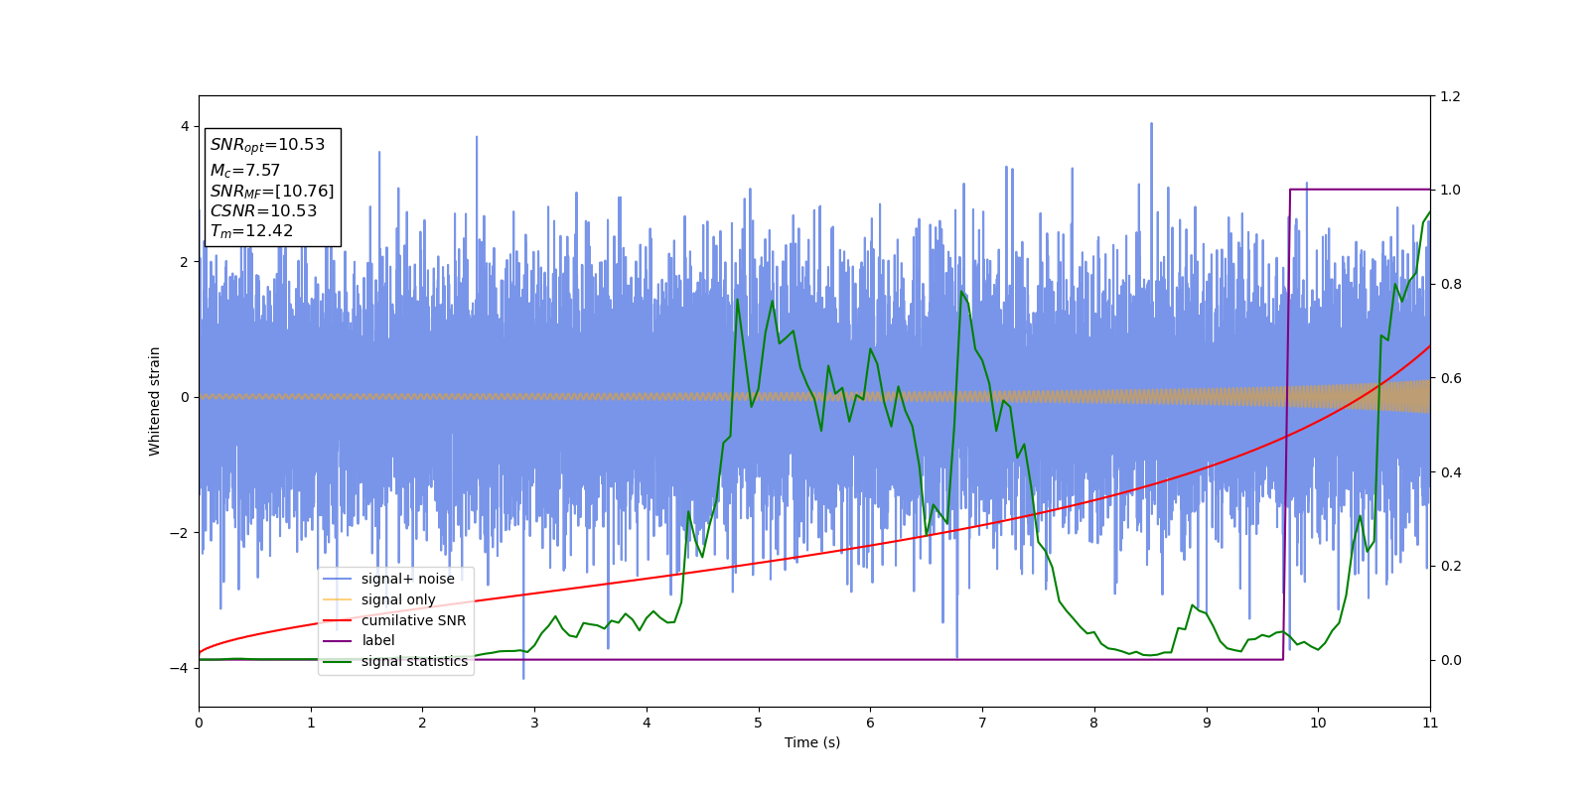Click the x-axis tick label 11
Image resolution: width=1589 pixels, height=794 pixels.
click(x=1430, y=723)
